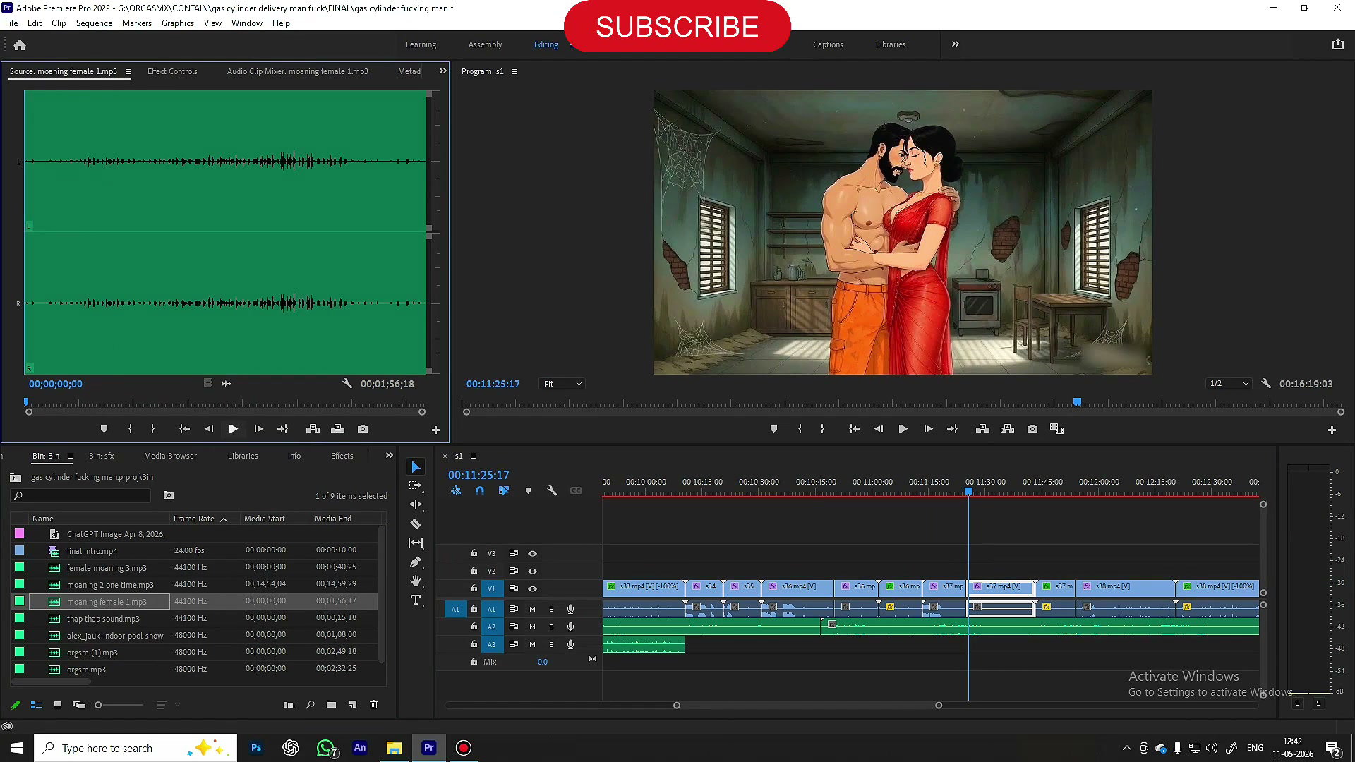Click the label color swatch for final intro.mp4
1355x762 pixels.
tap(20, 550)
